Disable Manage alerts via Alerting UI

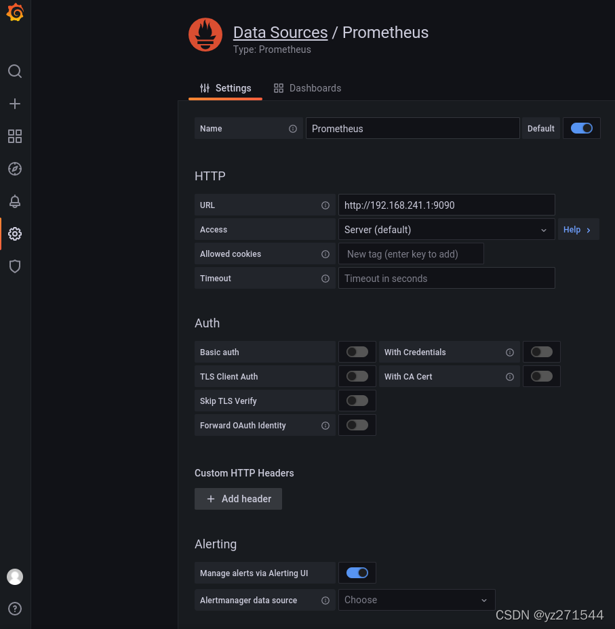(357, 573)
